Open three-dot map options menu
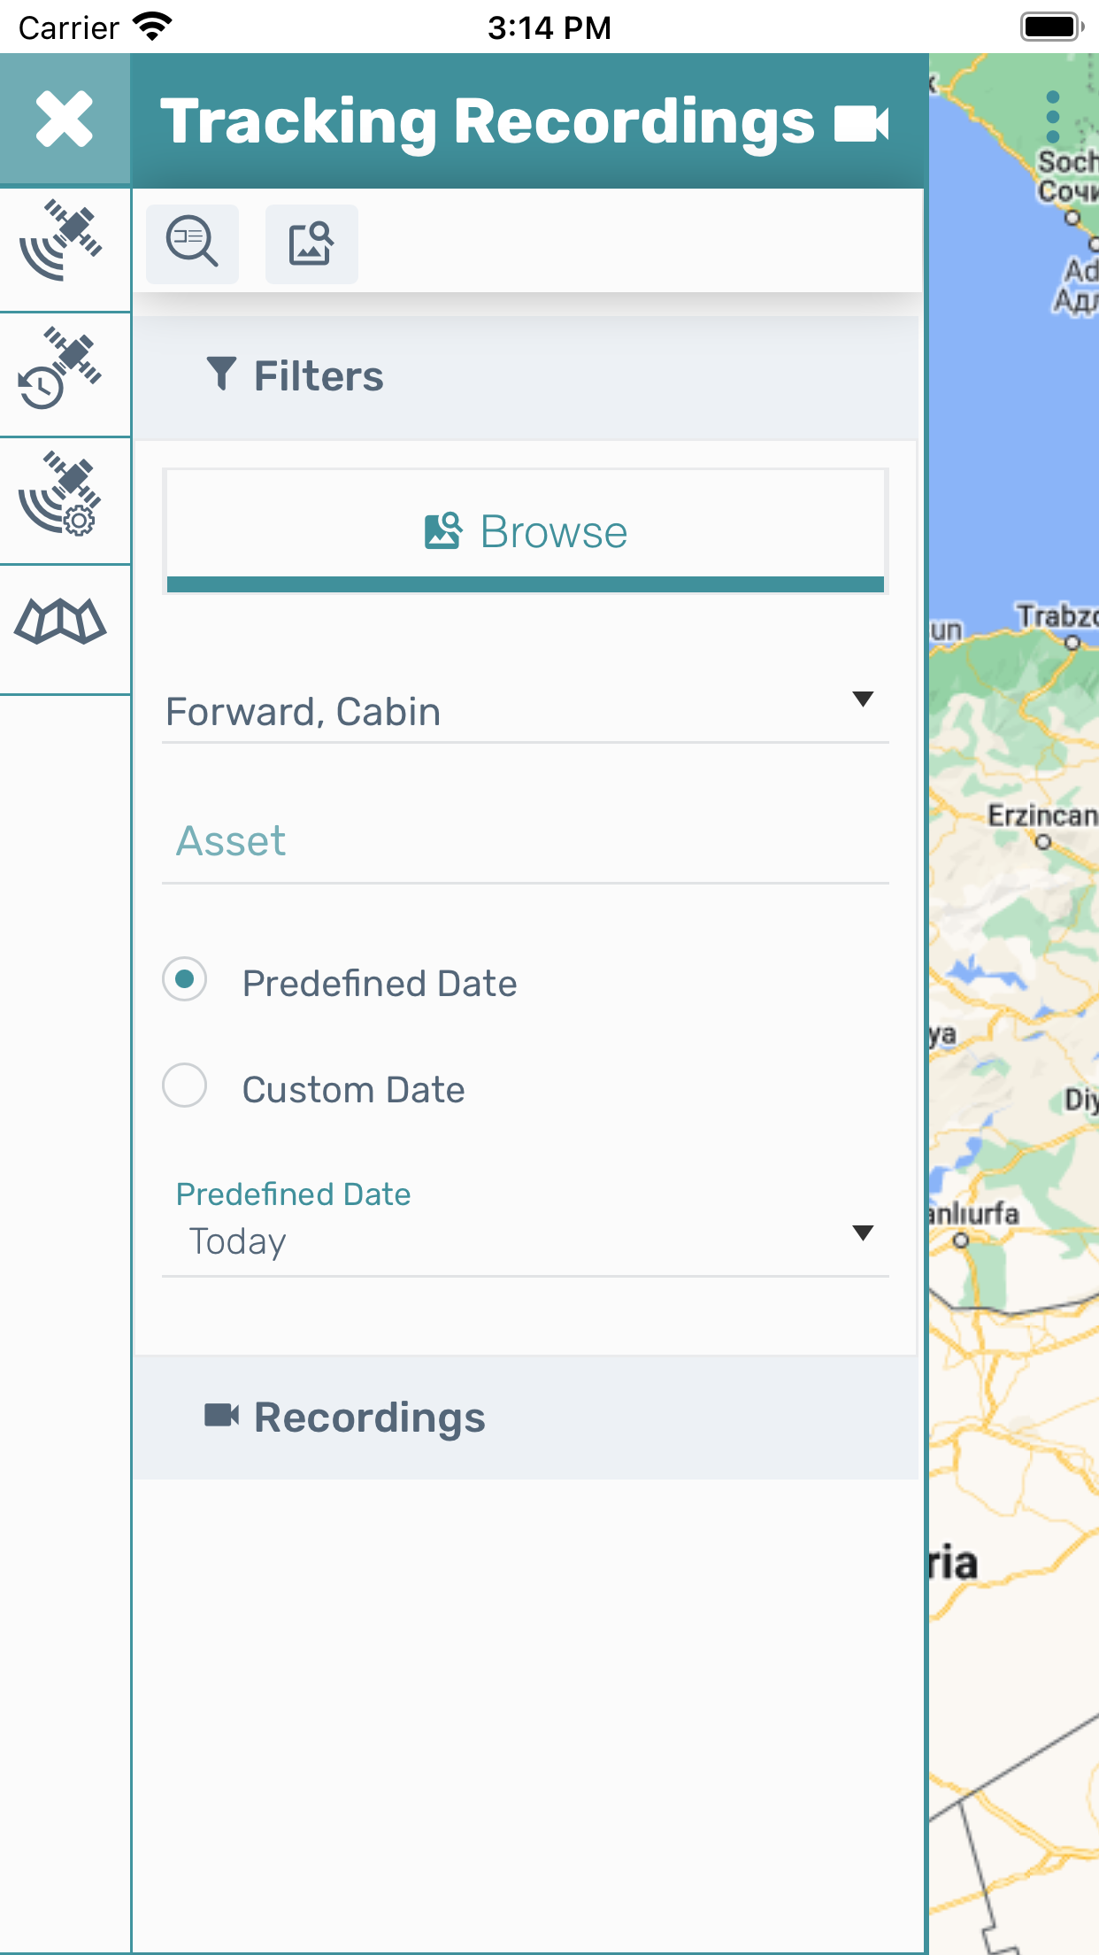This screenshot has width=1099, height=1955. point(1052,117)
